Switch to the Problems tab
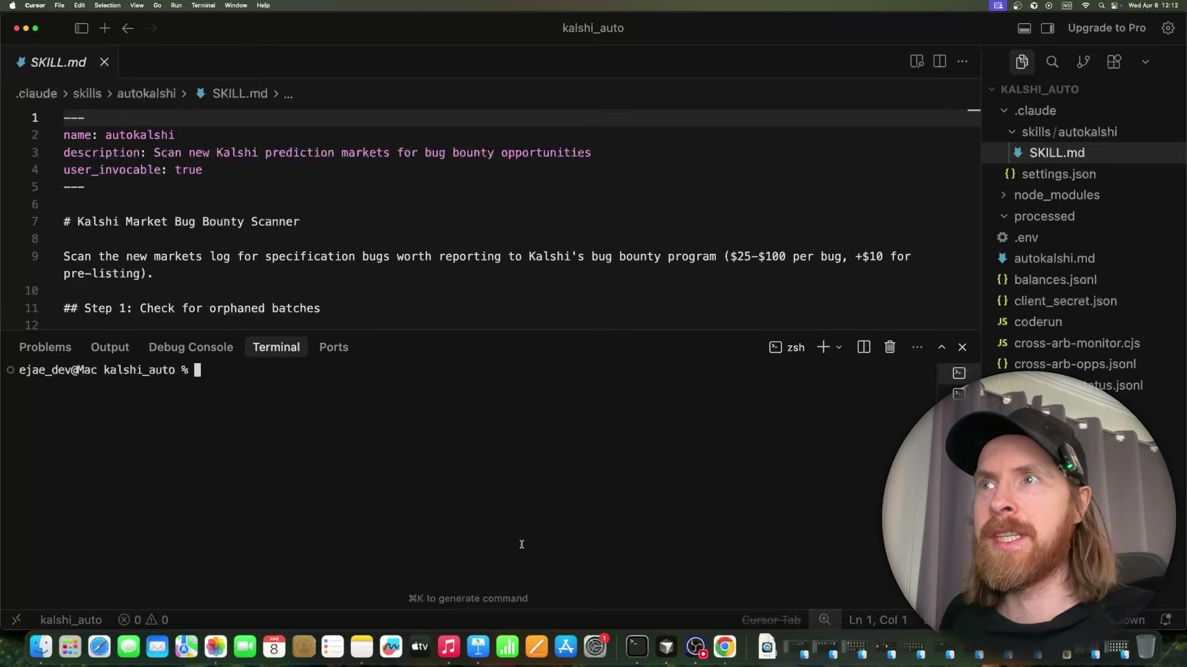This screenshot has width=1187, height=667. pyautogui.click(x=45, y=347)
